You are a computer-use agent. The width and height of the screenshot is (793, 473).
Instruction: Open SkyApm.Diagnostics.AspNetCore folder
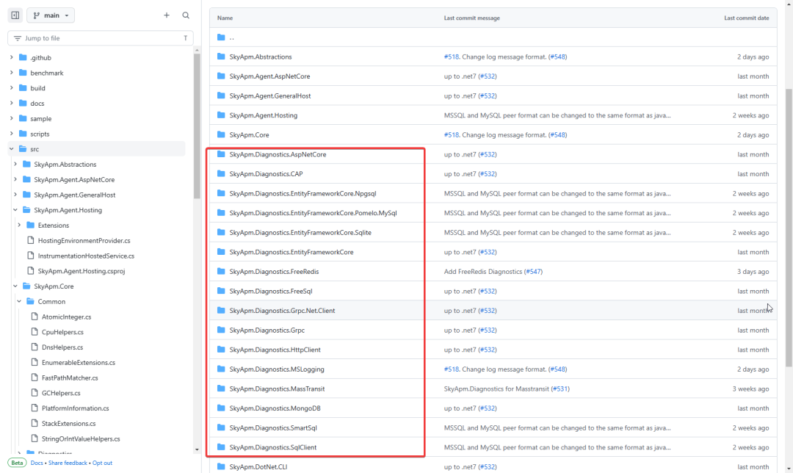point(278,154)
